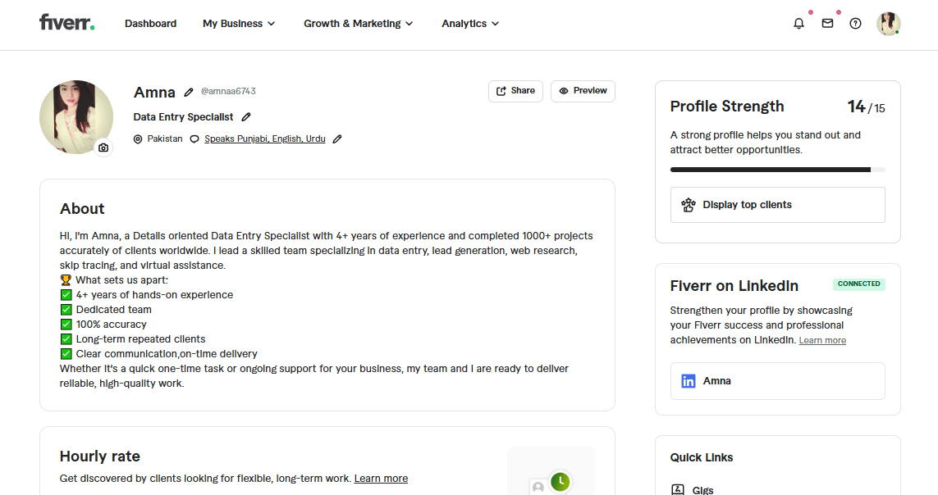Open the messages envelope icon

827,23
